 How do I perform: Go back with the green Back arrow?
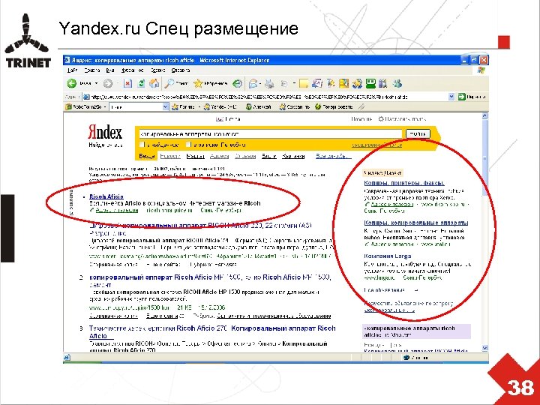(72, 83)
